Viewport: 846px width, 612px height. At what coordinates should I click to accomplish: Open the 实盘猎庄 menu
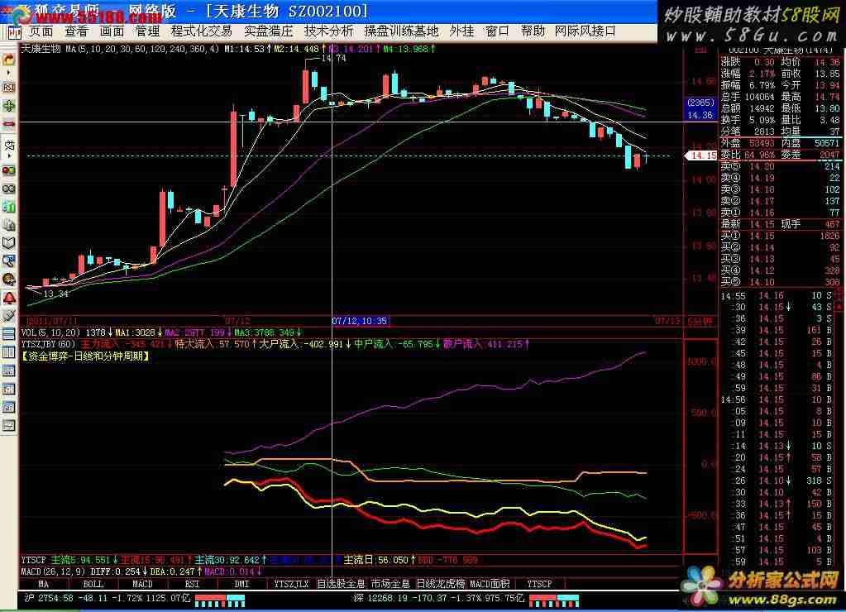(x=268, y=31)
